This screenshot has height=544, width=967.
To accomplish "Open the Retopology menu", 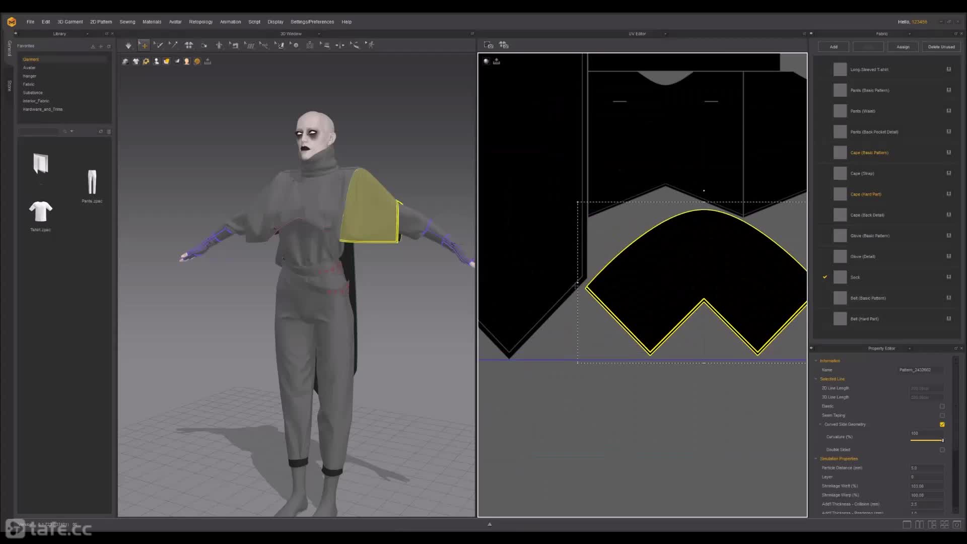I will (x=200, y=22).
